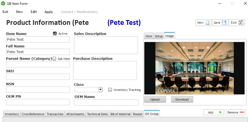Screen dimensions: 249x122
Task: Uncheck the Active checkbox
Action: coord(55,34)
